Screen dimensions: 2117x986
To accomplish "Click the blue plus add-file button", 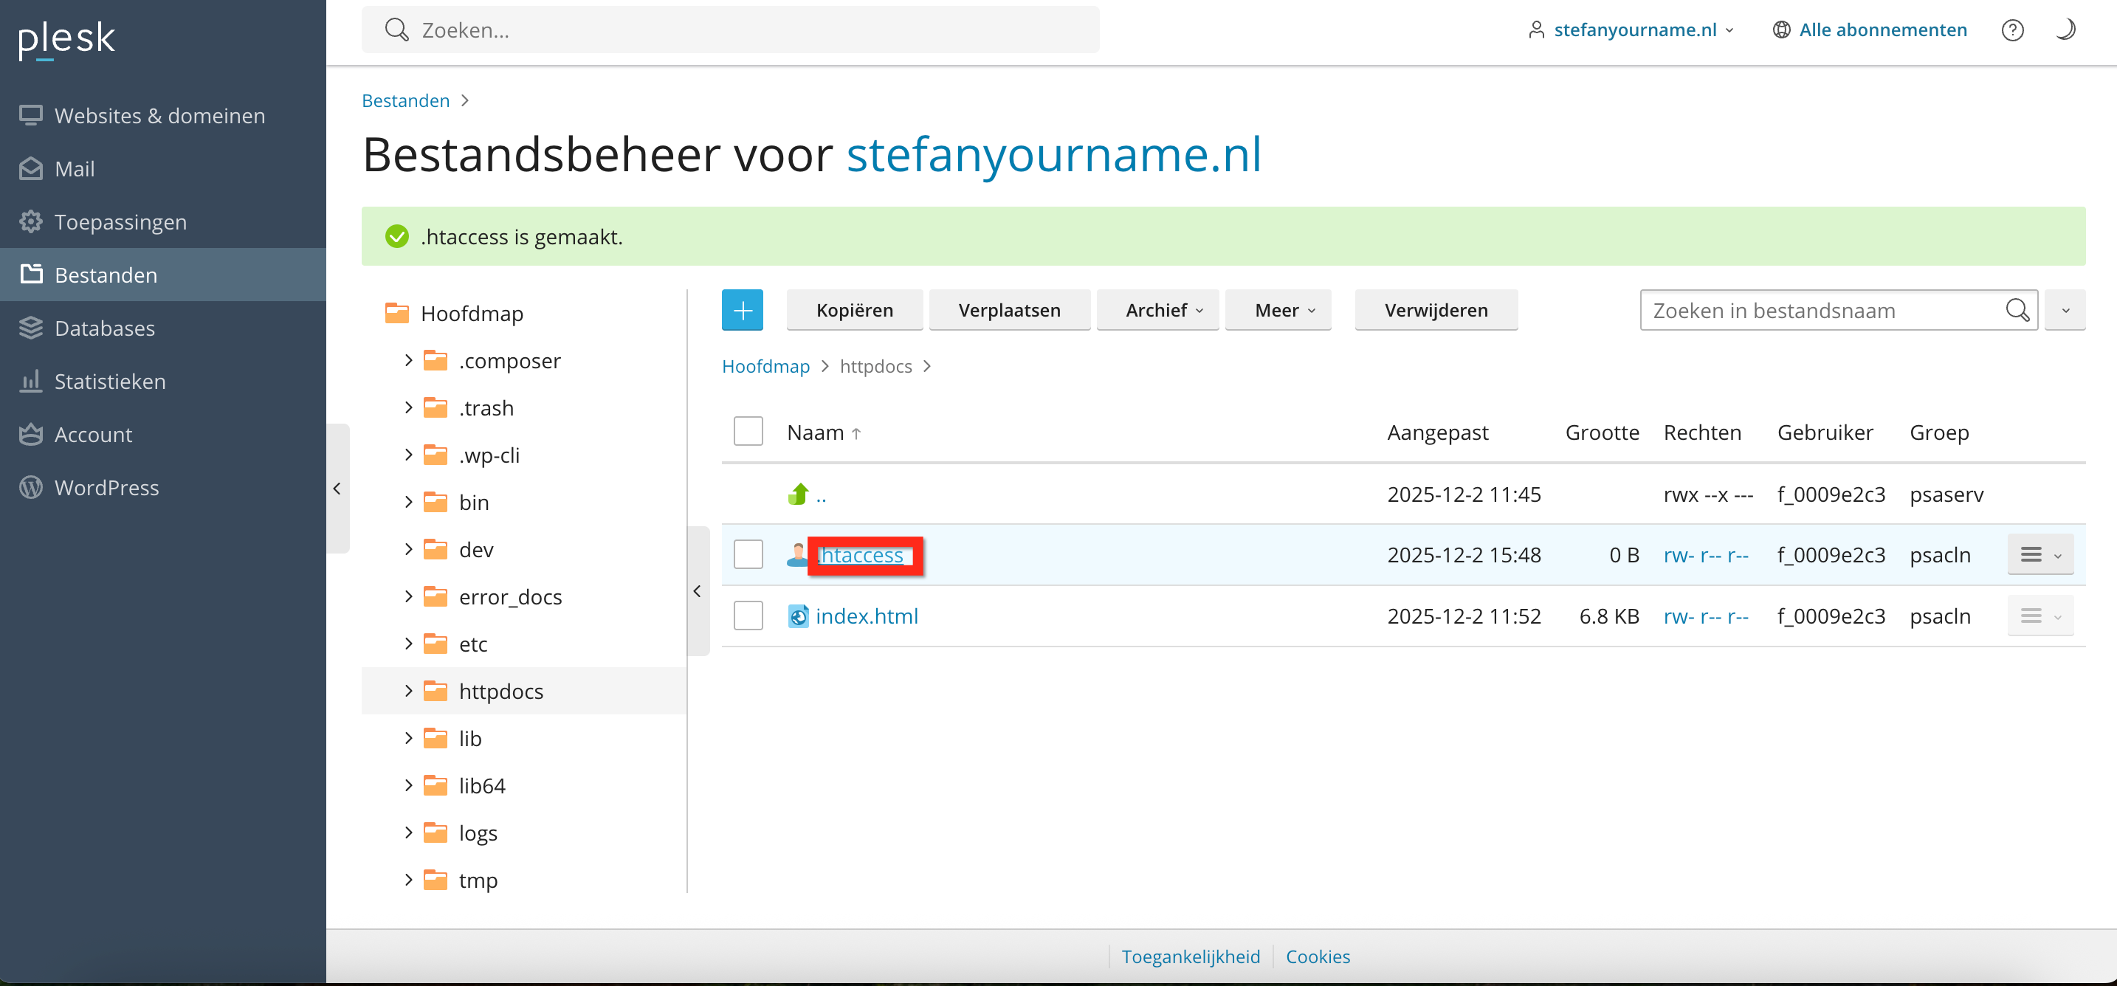I will click(x=741, y=310).
